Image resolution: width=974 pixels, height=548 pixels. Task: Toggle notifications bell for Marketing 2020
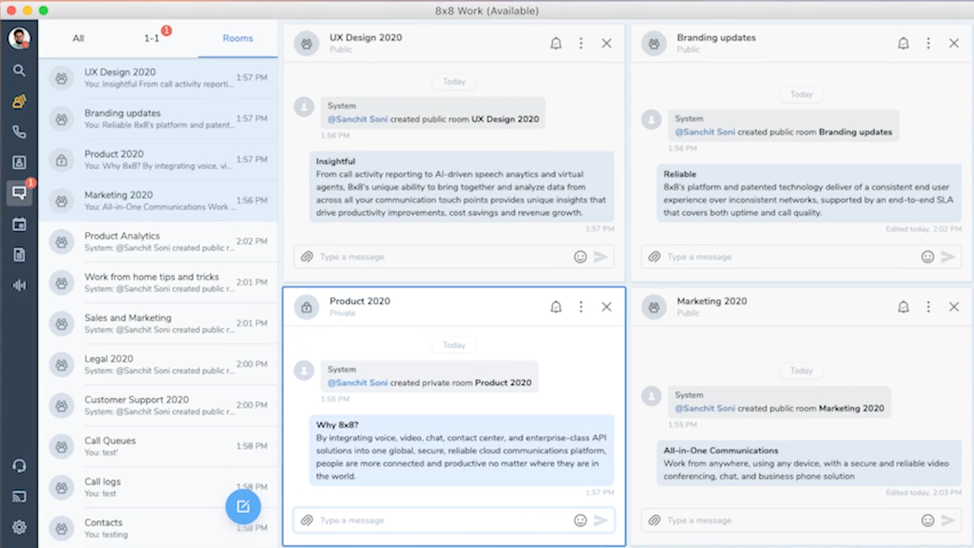(x=903, y=307)
